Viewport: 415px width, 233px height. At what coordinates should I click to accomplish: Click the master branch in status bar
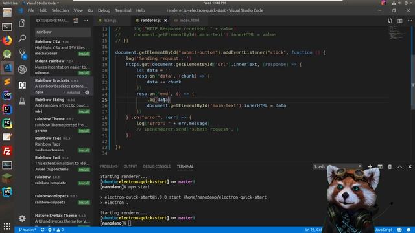click(27, 230)
